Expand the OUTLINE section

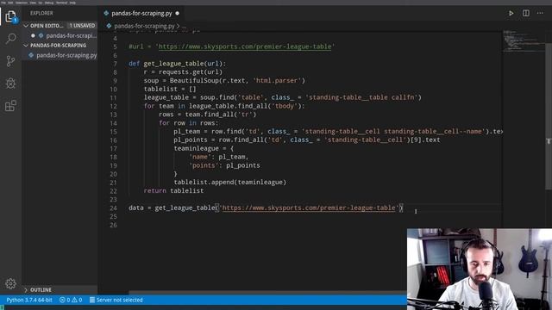click(x=26, y=290)
